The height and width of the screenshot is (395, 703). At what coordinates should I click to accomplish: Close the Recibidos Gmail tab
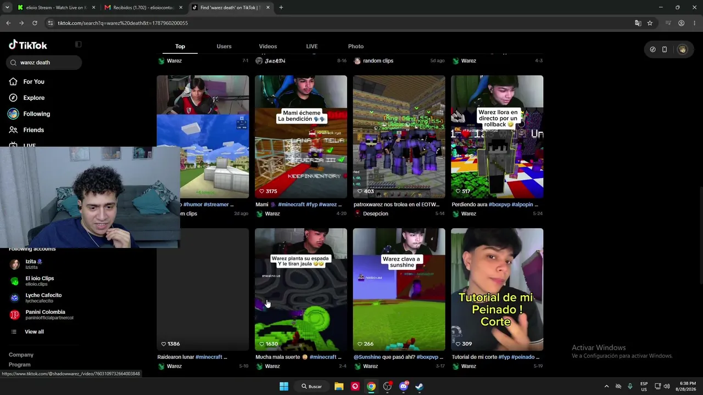181,8
